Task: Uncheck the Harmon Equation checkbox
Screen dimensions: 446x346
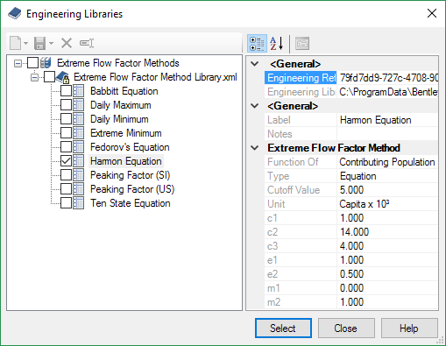Action: point(66,161)
